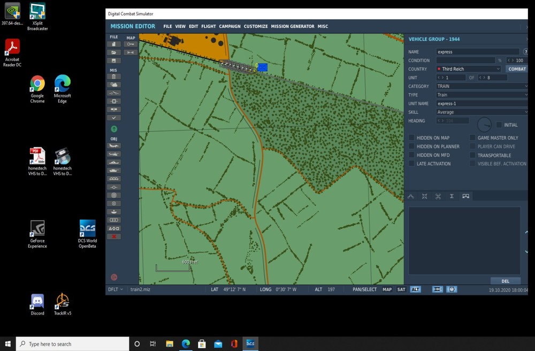This screenshot has width=535, height=351.
Task: Open the Category dropdown showing TRAIN
Action: pos(481,86)
